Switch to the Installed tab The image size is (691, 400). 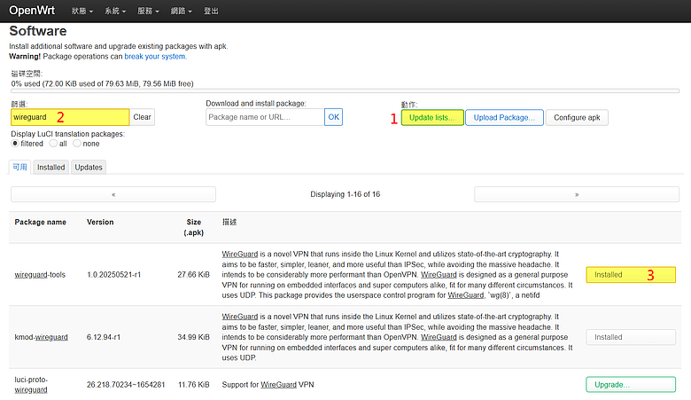(x=50, y=167)
